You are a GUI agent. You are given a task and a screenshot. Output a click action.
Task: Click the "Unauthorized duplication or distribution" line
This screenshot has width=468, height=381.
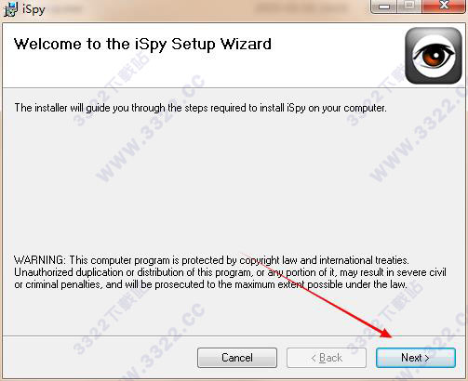pyautogui.click(x=230, y=272)
